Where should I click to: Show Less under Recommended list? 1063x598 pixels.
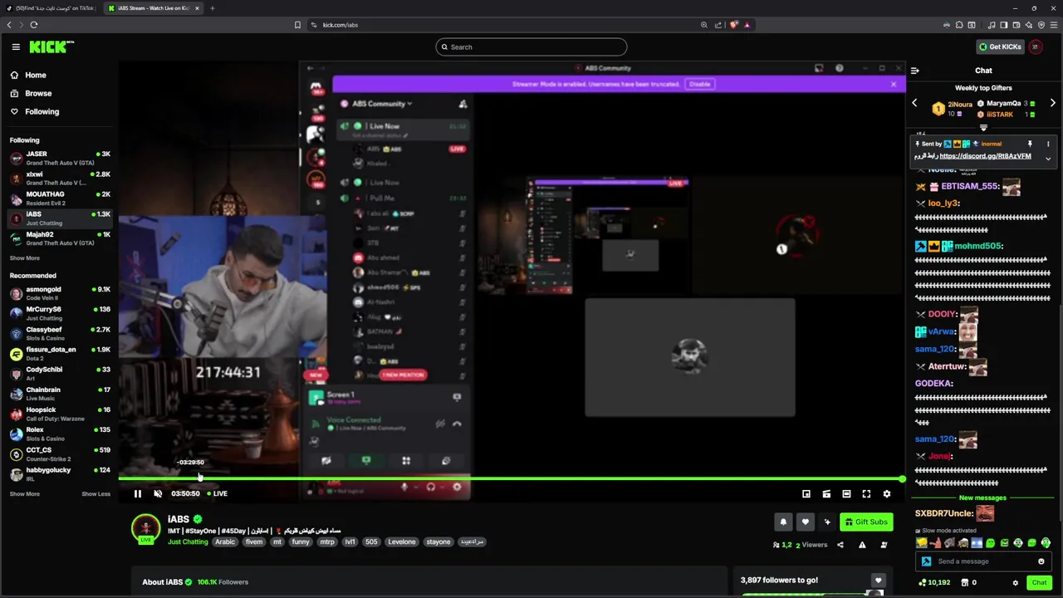[96, 493]
